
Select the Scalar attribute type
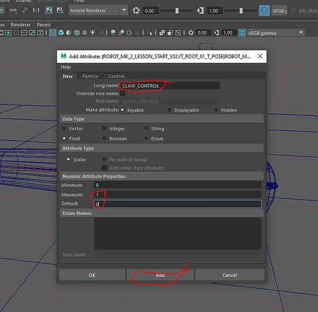(x=68, y=159)
